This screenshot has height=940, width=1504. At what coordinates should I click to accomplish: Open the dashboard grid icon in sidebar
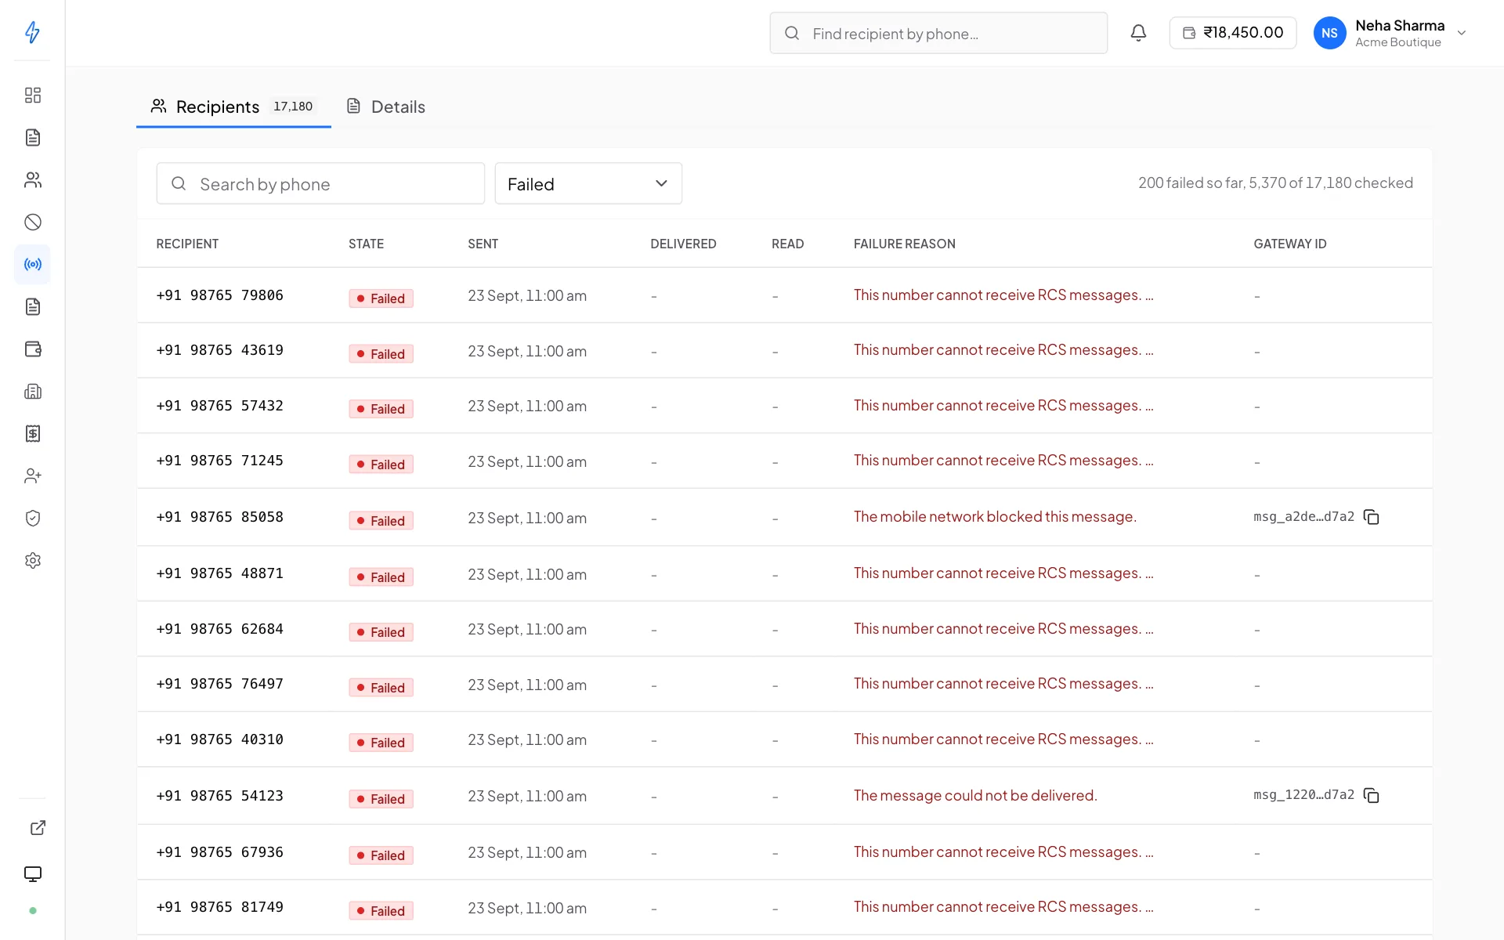pos(32,96)
